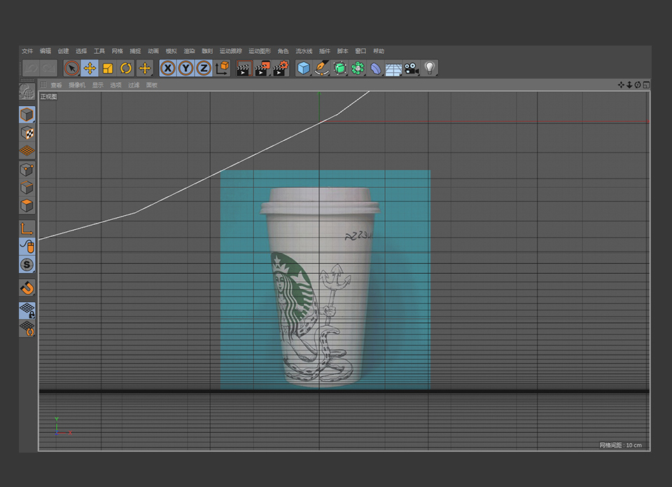Toggle Enable Snap magnet icon
Viewport: 672px width, 487px height.
(27, 287)
